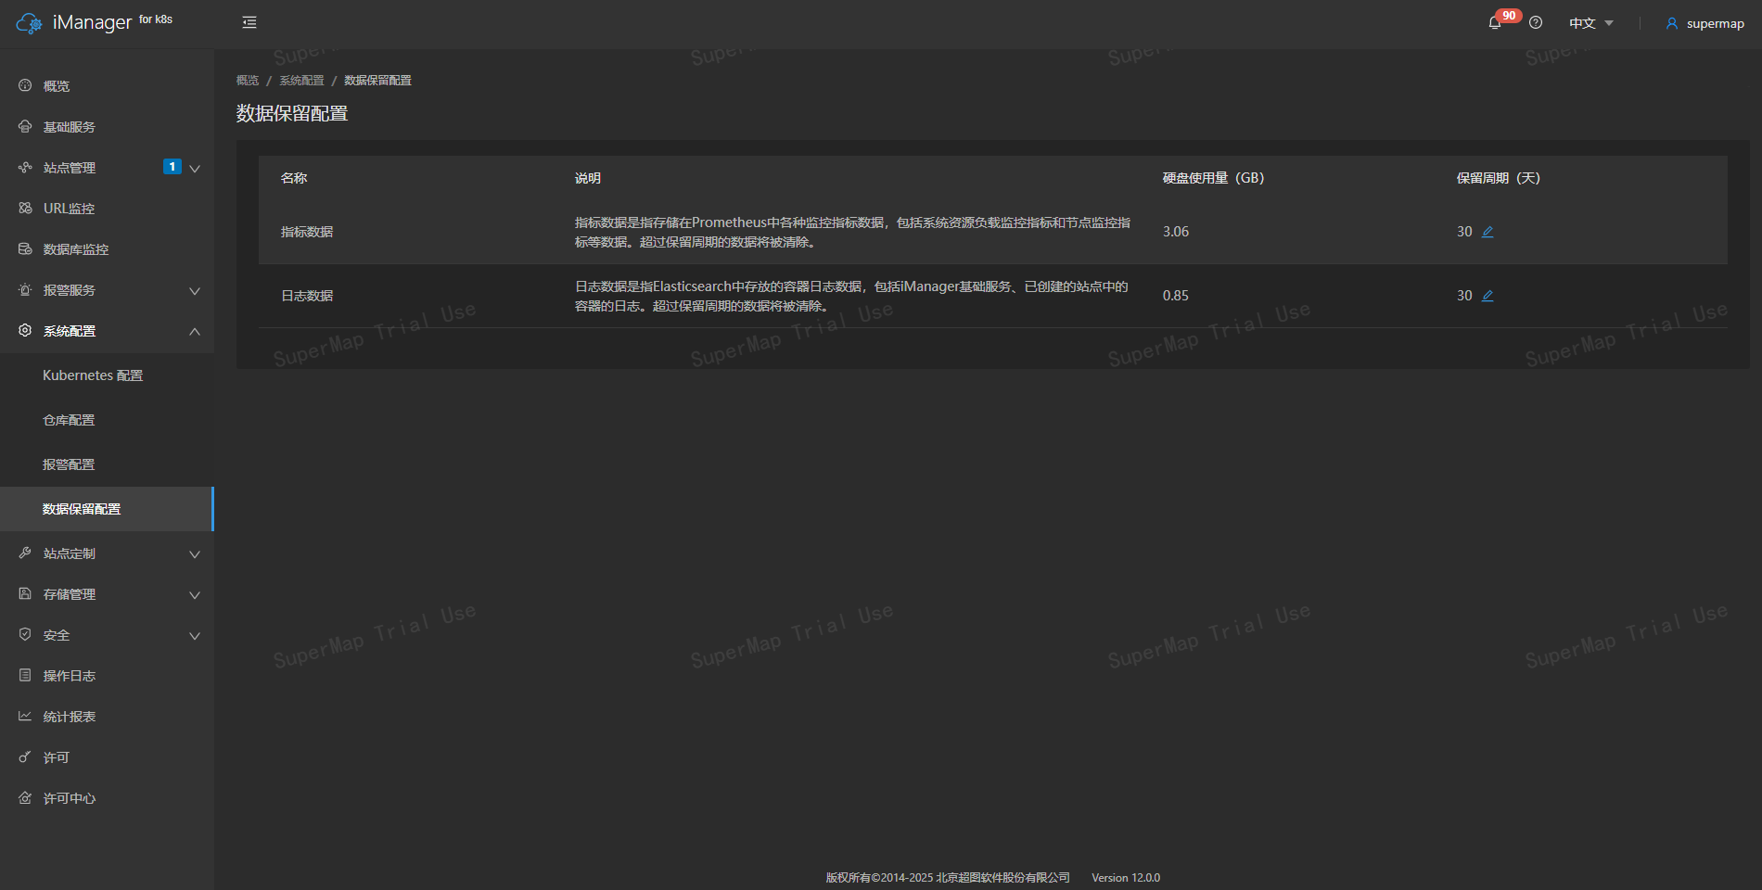1762x890 pixels.
Task: Click the 基础服务 sidebar icon
Action: pyautogui.click(x=25, y=126)
